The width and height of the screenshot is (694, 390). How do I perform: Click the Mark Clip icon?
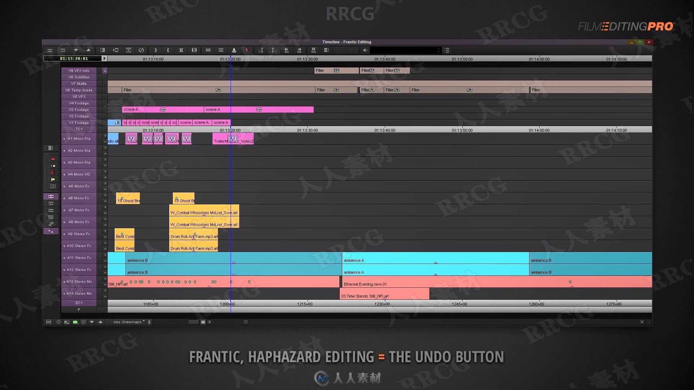pos(181,50)
